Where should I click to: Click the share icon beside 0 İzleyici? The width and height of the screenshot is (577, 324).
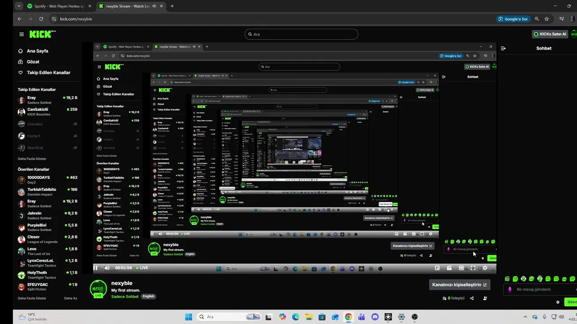(472, 298)
